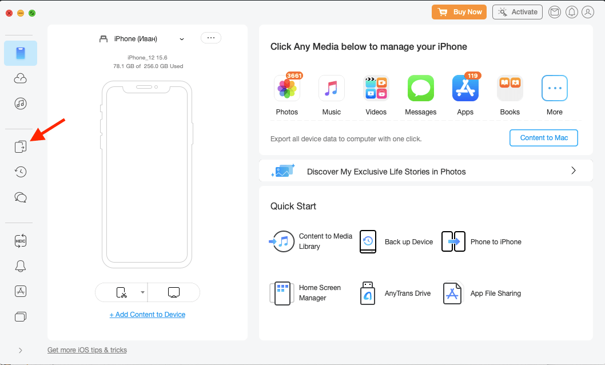Screen dimensions: 605x365
Task: Open the three-dot device options menu
Action: [210, 38]
